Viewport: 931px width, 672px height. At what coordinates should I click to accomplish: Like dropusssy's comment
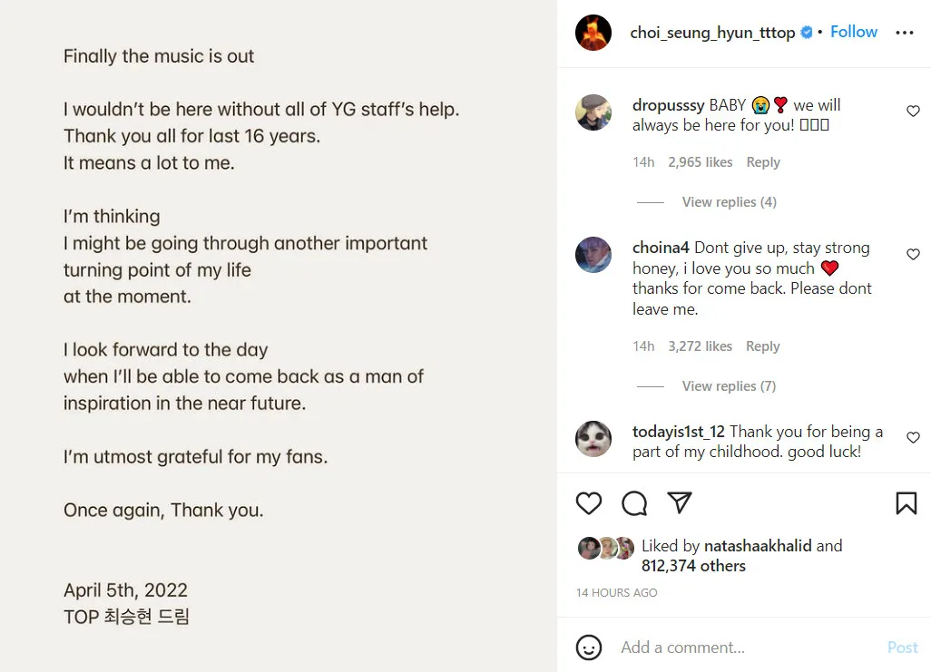913,112
